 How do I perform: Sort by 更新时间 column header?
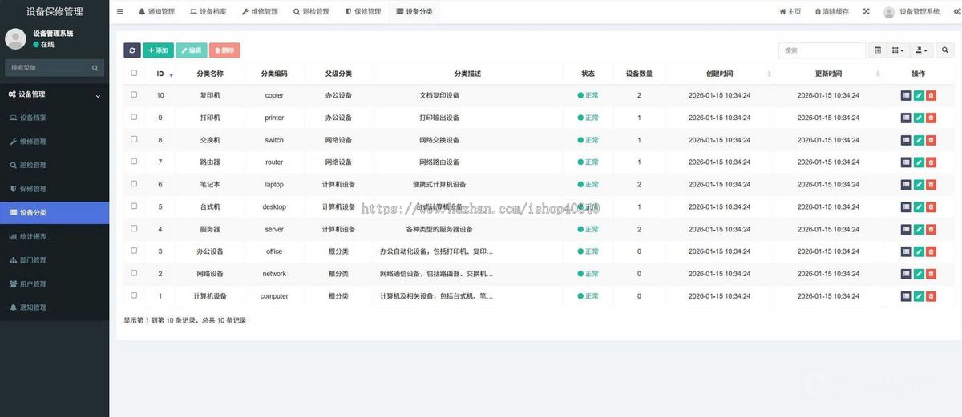point(828,74)
